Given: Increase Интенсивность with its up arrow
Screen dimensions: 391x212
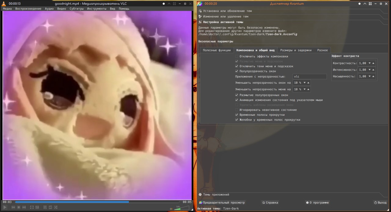Looking at the screenshot, I should pyautogui.click(x=373, y=70).
